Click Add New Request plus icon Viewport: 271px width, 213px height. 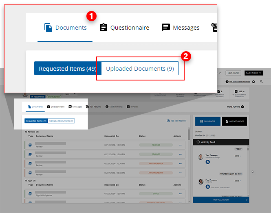168,121
